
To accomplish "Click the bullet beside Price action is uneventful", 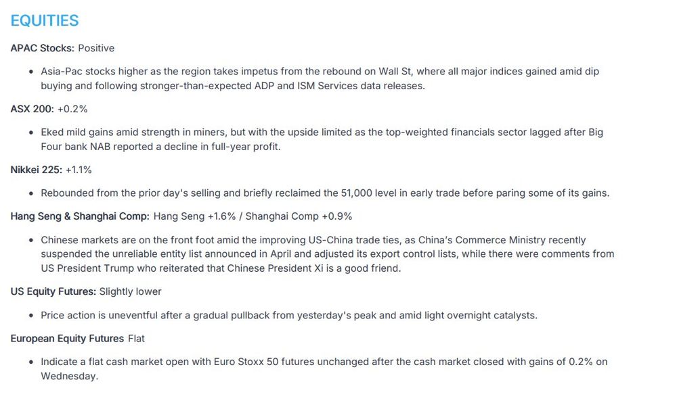I will tap(31, 316).
